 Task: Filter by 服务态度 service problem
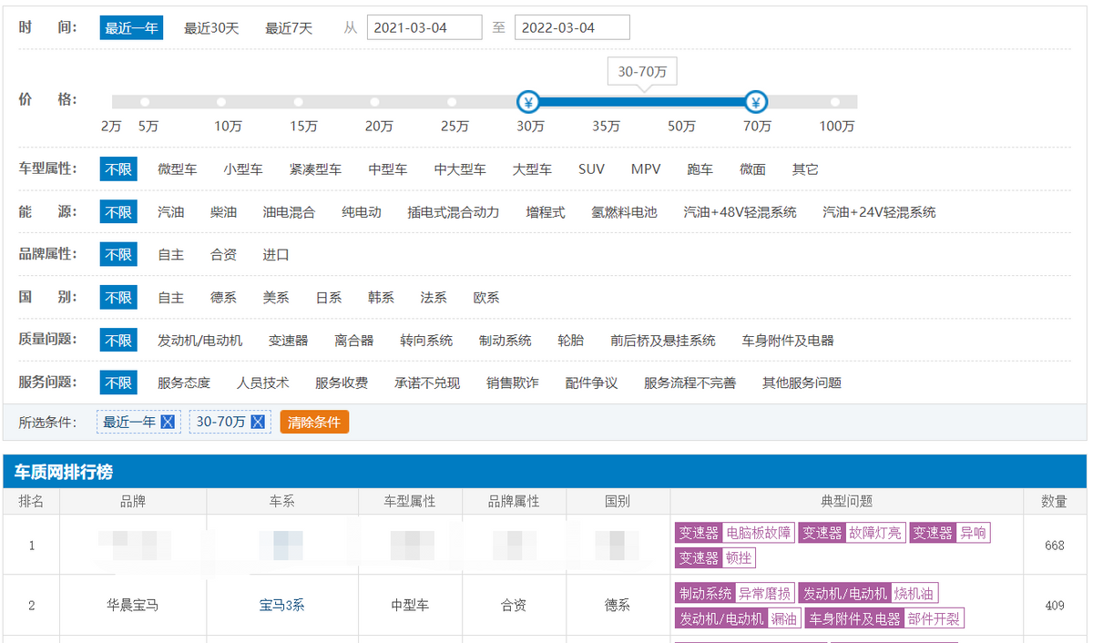point(184,383)
